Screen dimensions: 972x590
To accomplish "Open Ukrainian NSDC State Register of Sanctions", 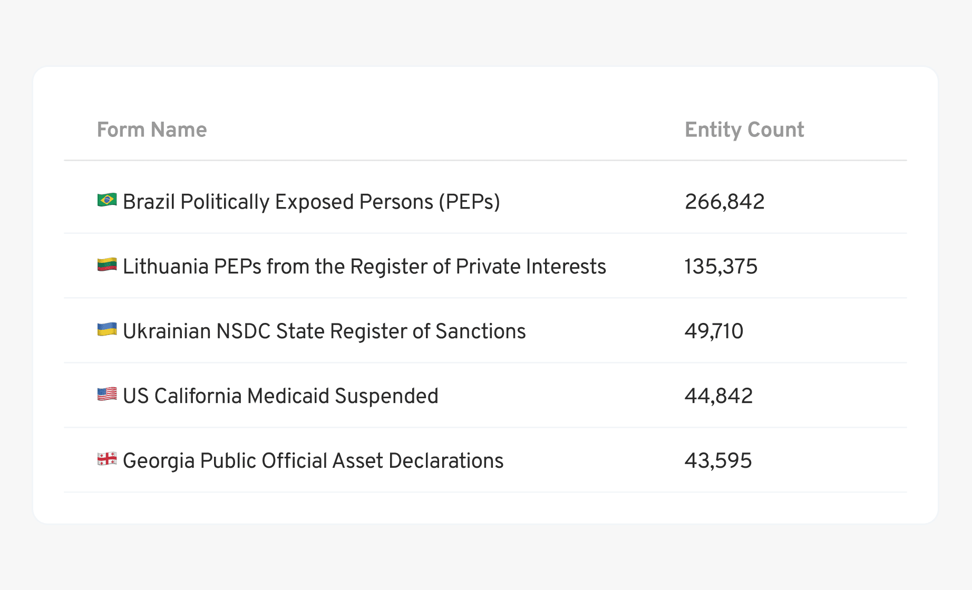I will 324,331.
